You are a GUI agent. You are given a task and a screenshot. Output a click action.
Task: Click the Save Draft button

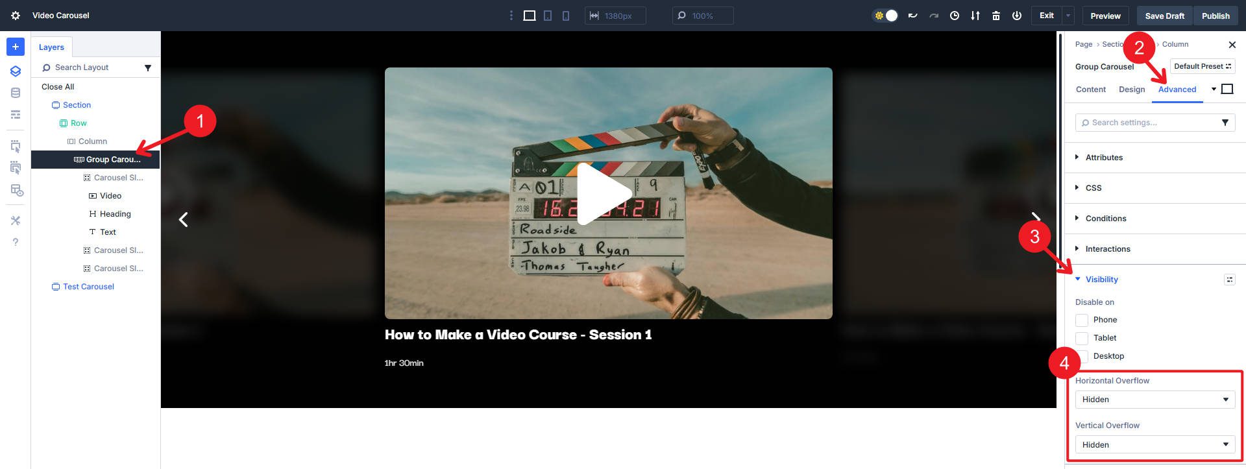(x=1164, y=16)
